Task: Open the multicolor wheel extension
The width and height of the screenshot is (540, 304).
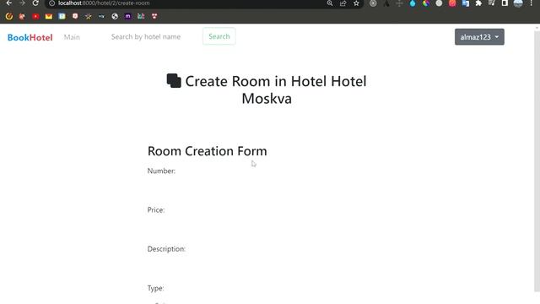Action: [x=426, y=3]
